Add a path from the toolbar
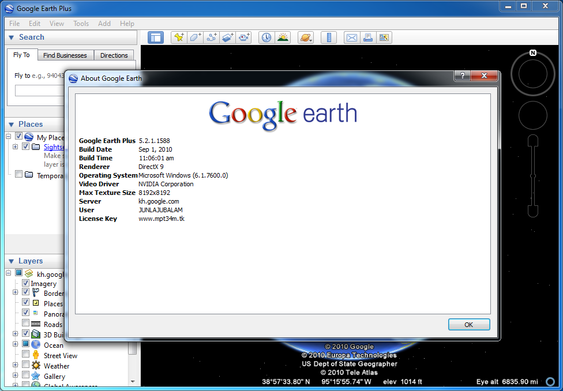 [x=212, y=37]
